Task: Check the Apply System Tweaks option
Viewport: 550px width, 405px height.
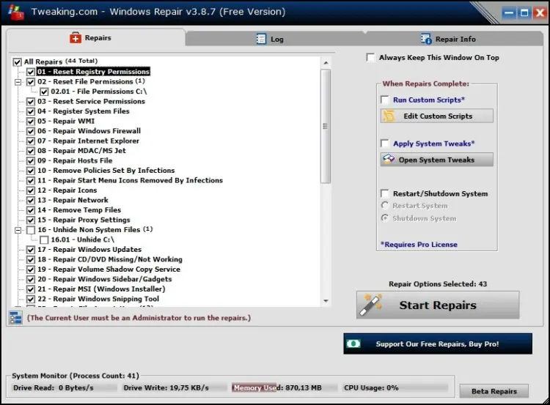Action: tap(385, 144)
